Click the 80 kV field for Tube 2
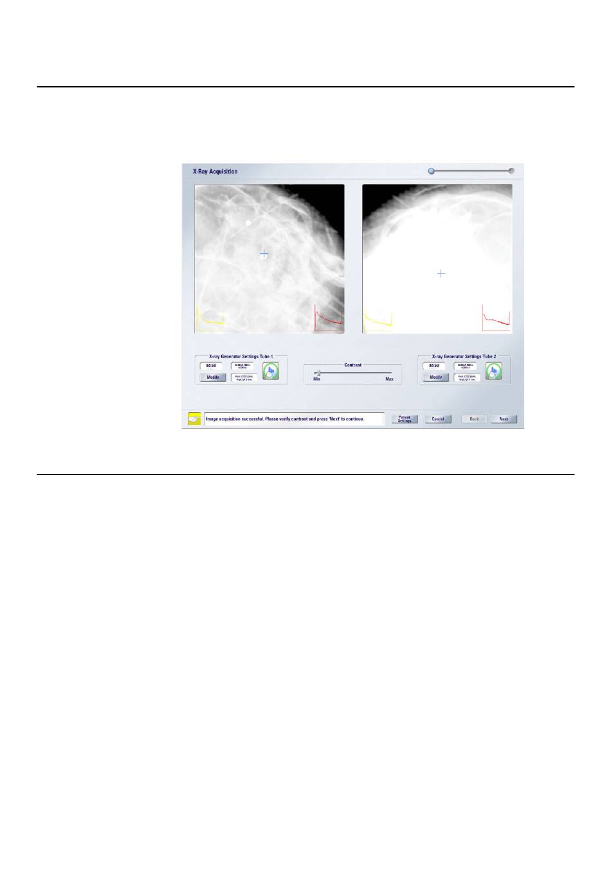The image size is (611, 886). click(x=434, y=366)
